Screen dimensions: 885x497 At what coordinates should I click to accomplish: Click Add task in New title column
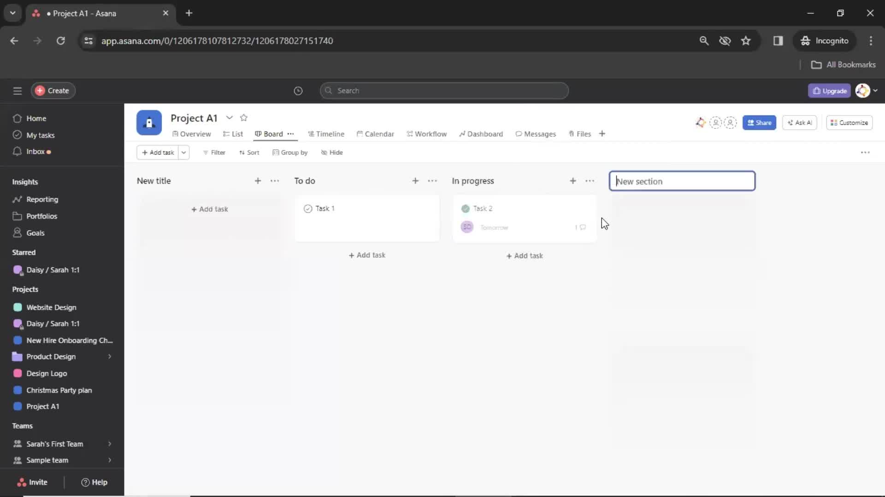point(209,209)
